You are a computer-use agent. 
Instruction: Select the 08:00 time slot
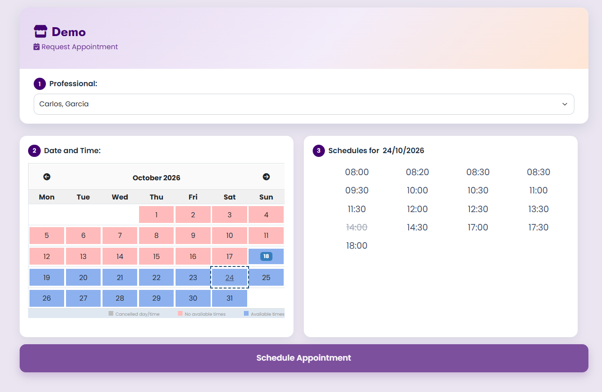(x=357, y=172)
